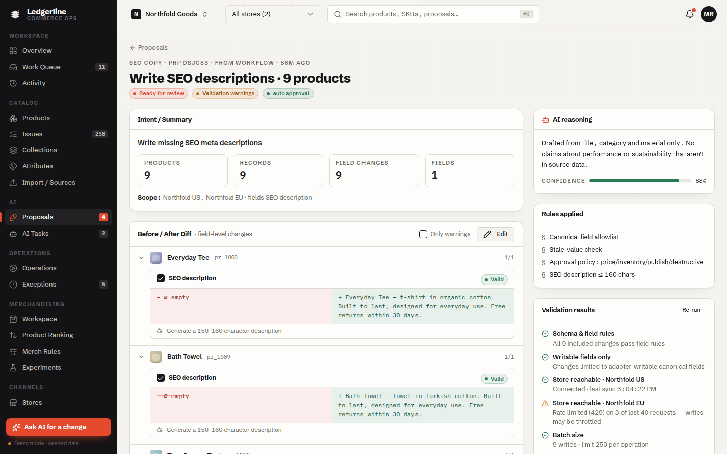Image resolution: width=727 pixels, height=454 pixels.
Task: Open the All stores (2) dropdown
Action: point(273,14)
